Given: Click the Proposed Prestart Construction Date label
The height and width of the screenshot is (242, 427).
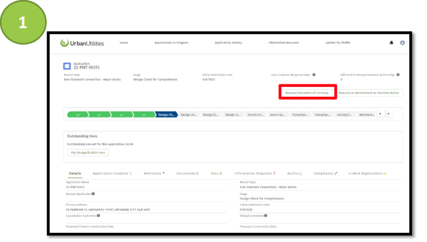Looking at the screenshot, I should pos(90,226).
